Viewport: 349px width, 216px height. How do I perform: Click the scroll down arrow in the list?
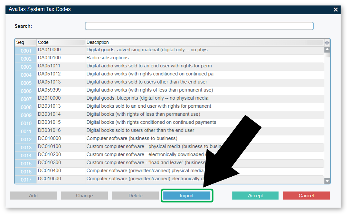click(327, 181)
